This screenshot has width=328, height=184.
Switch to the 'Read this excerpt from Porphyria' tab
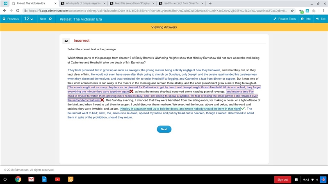click(132, 3)
